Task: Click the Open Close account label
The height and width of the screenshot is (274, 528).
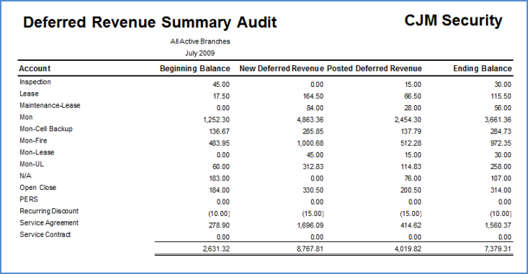Action: click(38, 188)
